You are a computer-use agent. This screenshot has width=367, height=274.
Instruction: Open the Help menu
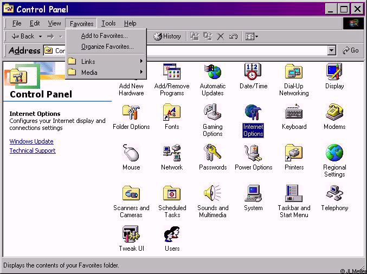tap(130, 23)
